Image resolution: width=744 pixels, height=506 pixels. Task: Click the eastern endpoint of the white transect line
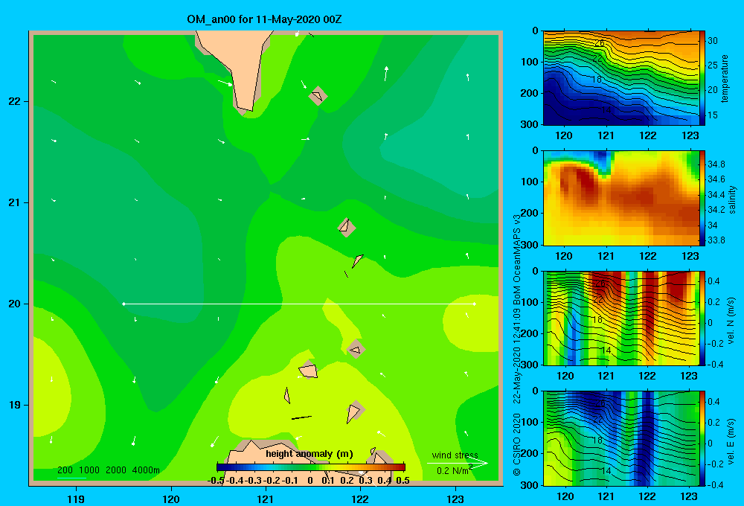coord(475,304)
